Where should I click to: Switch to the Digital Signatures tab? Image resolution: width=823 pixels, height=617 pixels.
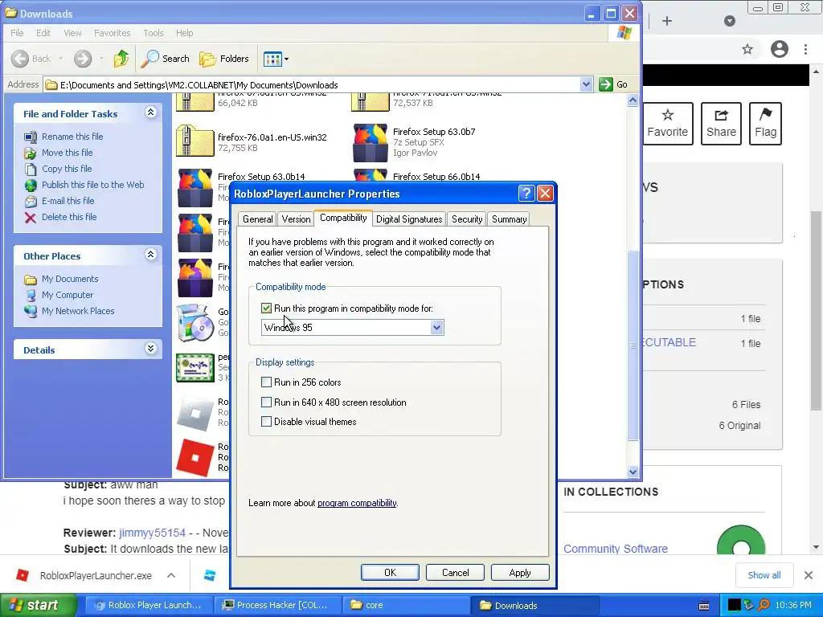tap(409, 219)
